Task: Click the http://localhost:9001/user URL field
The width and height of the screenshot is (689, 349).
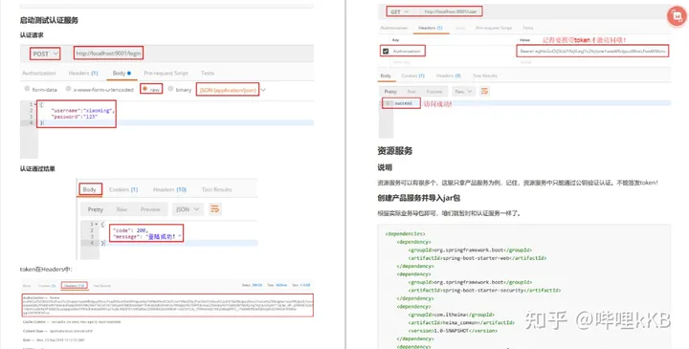Action: point(451,11)
